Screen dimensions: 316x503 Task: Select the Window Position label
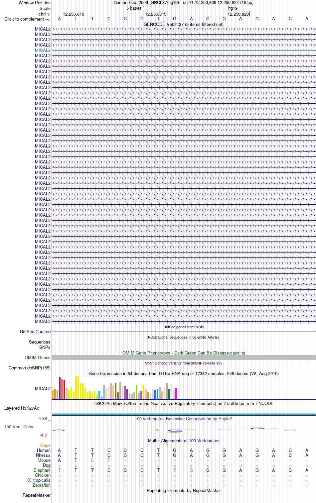click(35, 3)
